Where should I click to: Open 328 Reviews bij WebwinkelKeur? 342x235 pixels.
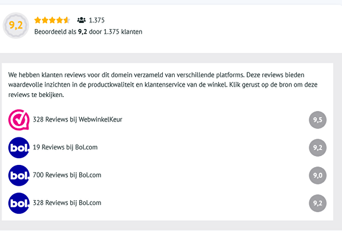click(77, 119)
